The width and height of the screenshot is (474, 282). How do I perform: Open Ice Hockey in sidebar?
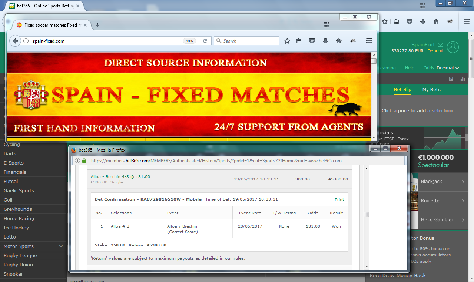[x=16, y=228]
